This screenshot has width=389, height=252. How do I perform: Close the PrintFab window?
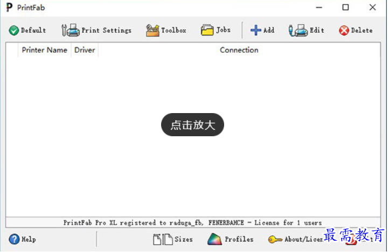[373, 8]
